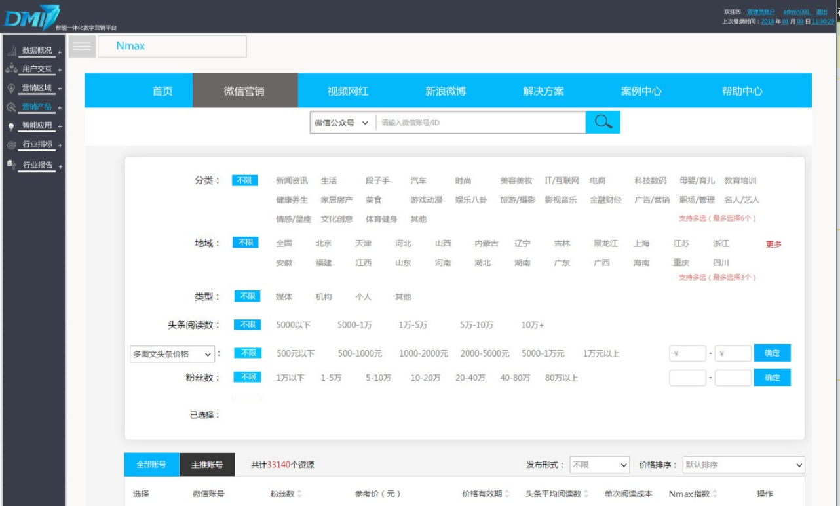Viewport: 840px width, 506px height.
Task: Open the 多图文头条价格 dropdown
Action: click(x=173, y=354)
